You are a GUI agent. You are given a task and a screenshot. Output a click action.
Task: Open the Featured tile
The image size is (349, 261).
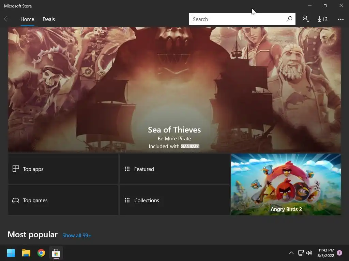174,169
